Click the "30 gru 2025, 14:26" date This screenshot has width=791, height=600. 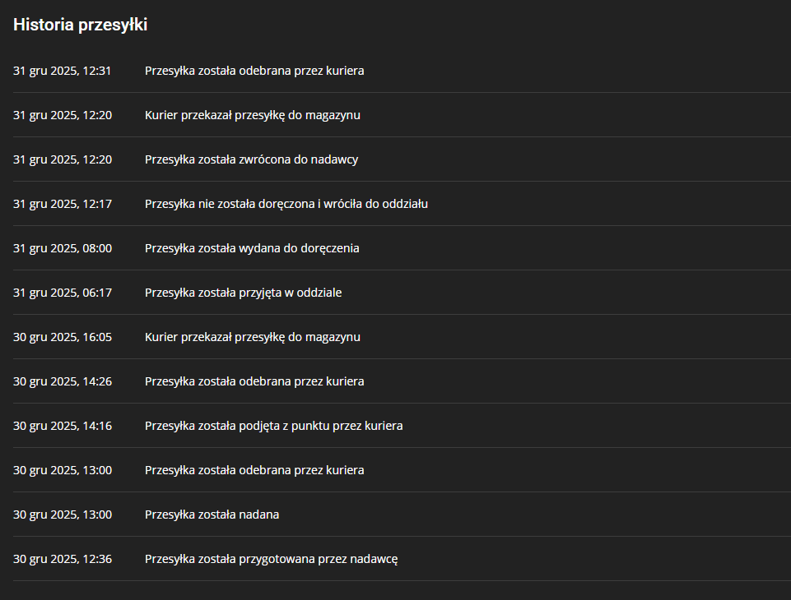tap(63, 381)
